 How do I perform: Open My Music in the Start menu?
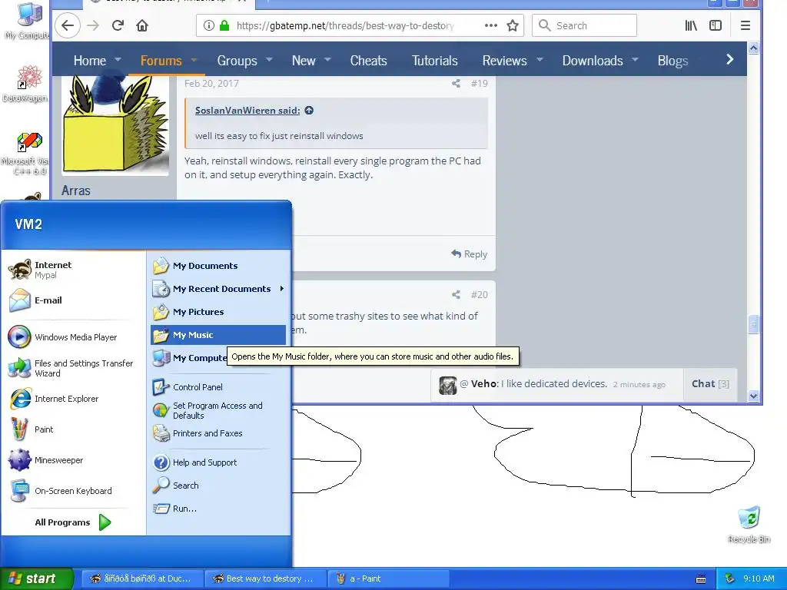(x=218, y=335)
